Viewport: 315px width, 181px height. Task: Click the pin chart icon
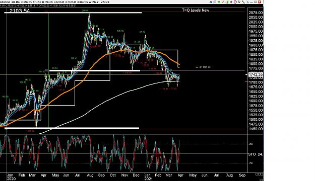click(x=247, y=2)
